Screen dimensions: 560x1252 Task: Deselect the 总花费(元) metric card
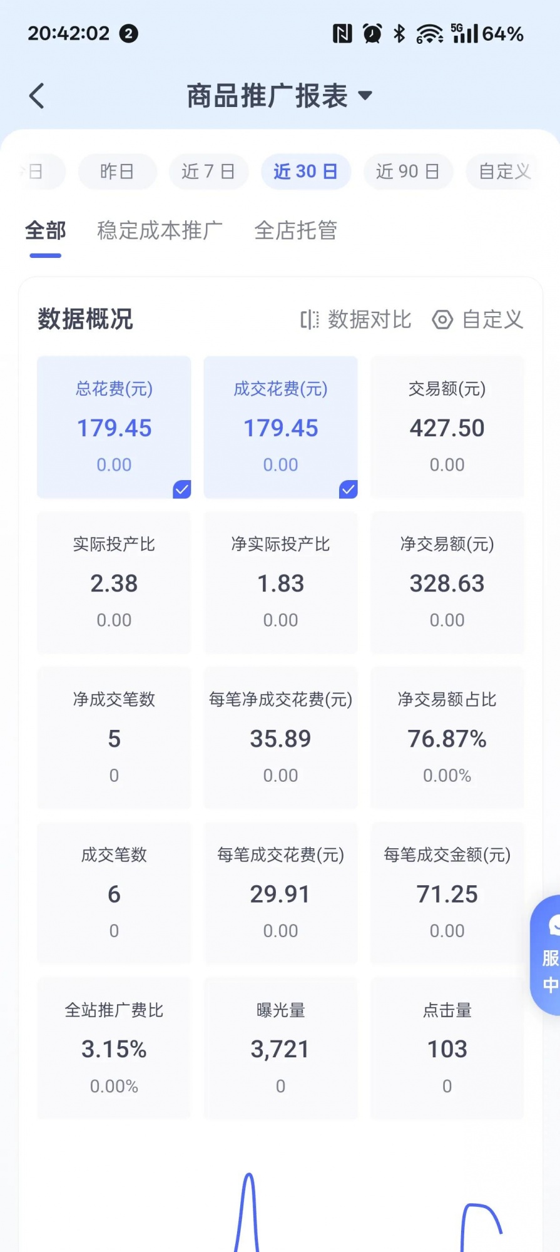tap(114, 427)
